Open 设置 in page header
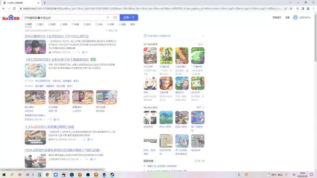 point(287,17)
